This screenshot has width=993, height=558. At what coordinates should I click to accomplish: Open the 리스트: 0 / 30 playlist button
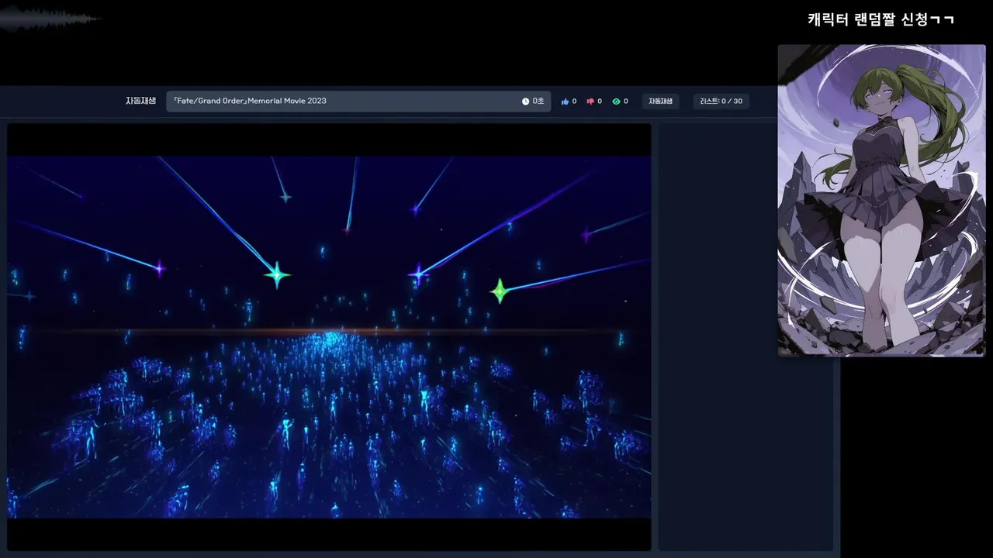pos(721,102)
